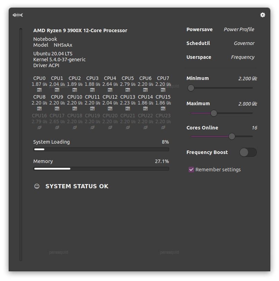This screenshot has height=281, width=279.
Task: Click the chip icon under CPU15
Action: (163, 108)
